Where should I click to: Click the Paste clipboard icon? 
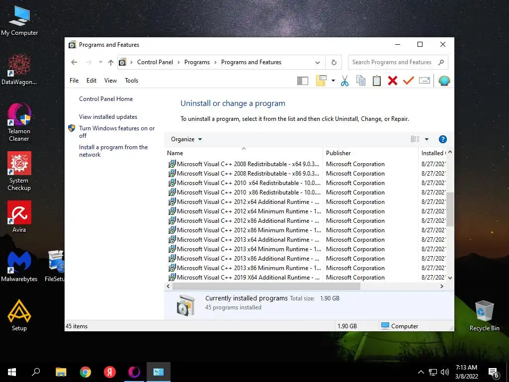point(377,81)
